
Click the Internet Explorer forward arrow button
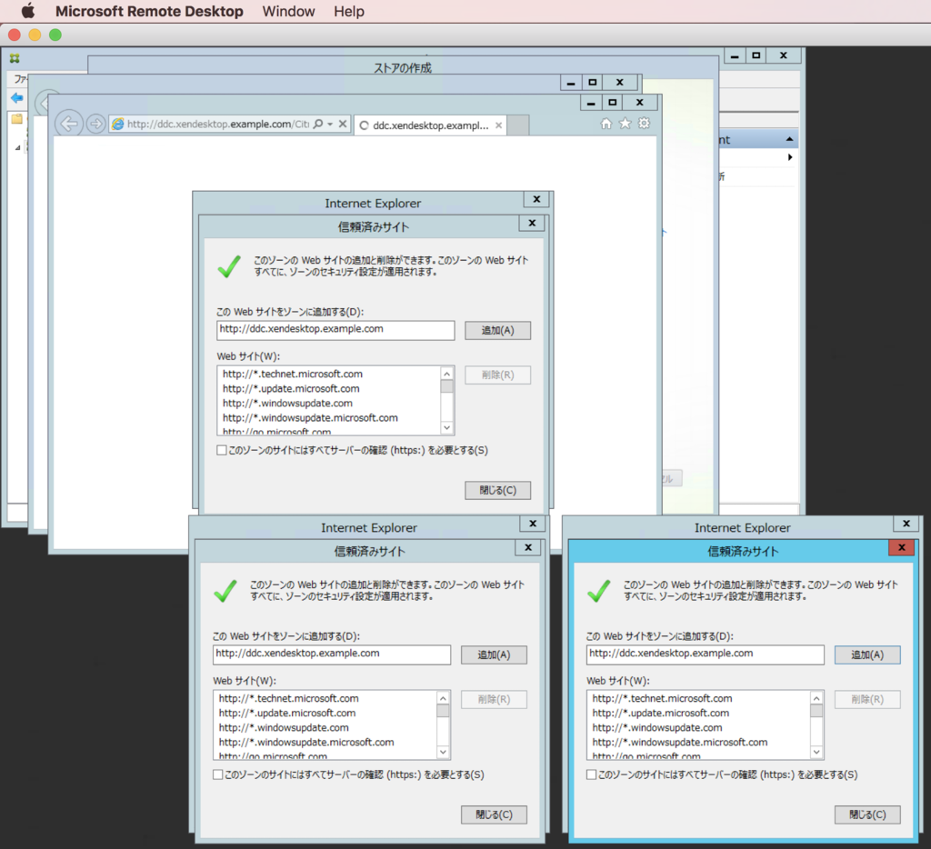coord(95,124)
